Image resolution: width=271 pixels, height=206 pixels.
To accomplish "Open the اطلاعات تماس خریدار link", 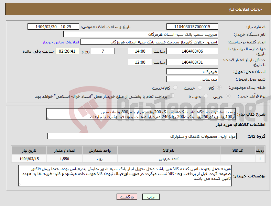I will (x=61, y=42).
